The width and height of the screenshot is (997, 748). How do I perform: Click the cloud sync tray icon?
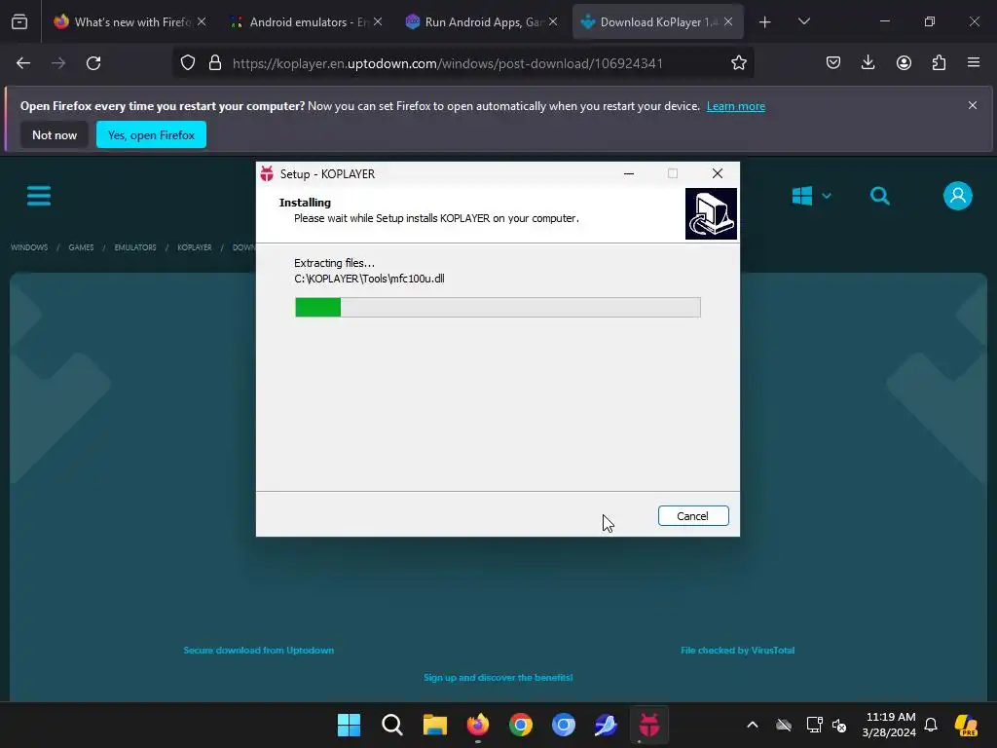pos(784,725)
